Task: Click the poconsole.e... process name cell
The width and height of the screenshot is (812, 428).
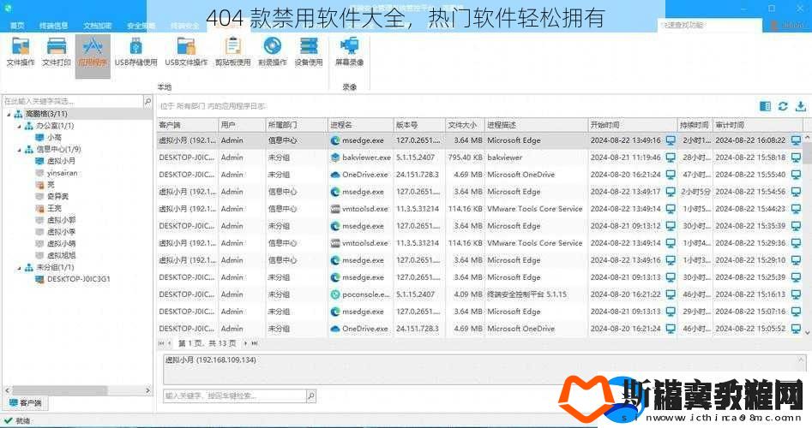Action: point(360,294)
